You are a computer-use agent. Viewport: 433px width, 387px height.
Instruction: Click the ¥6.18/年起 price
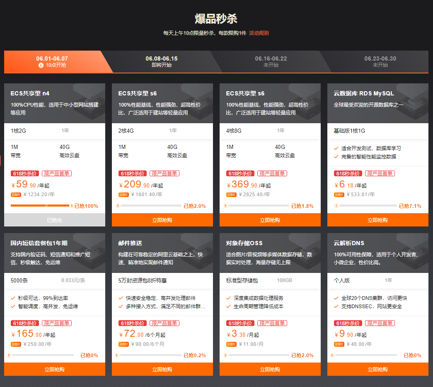point(351,185)
